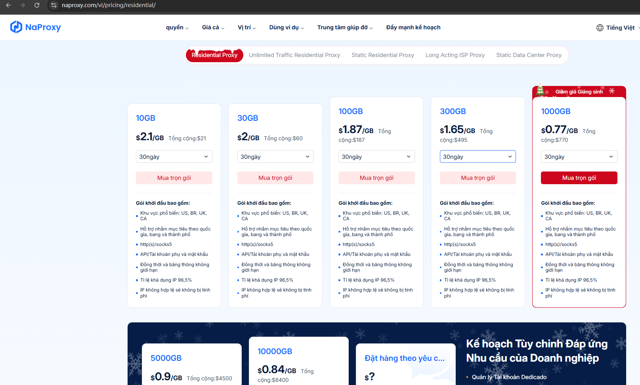Buy the 10GB plan with Mua trọn gói
This screenshot has height=385, width=640.
(x=174, y=178)
